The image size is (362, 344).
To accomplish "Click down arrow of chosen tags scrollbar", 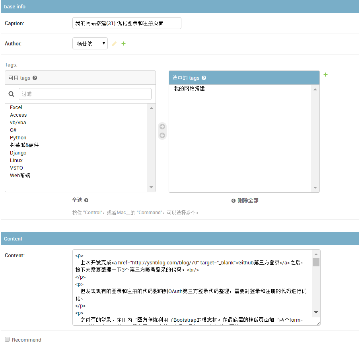I will pos(315,188).
